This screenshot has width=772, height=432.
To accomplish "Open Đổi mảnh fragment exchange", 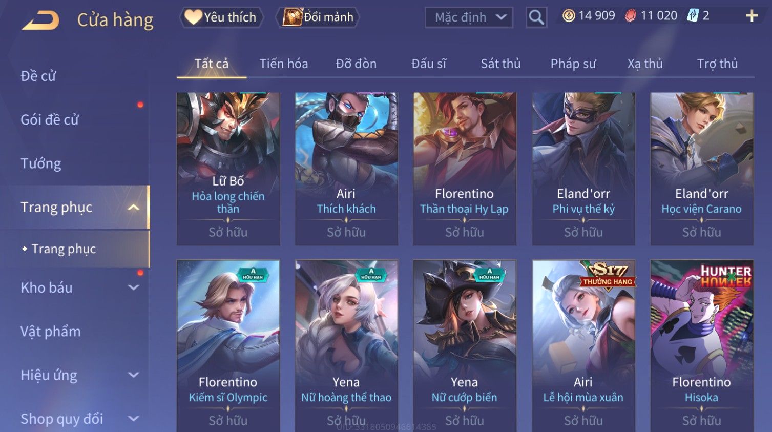I will (318, 17).
